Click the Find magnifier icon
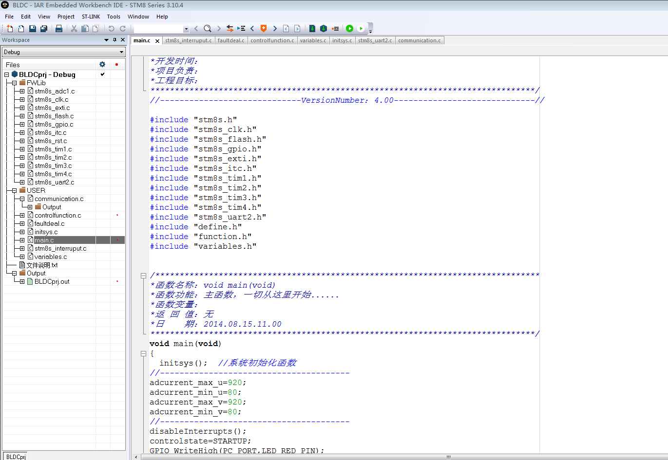Screen dimensions: 668x460 [208, 29]
